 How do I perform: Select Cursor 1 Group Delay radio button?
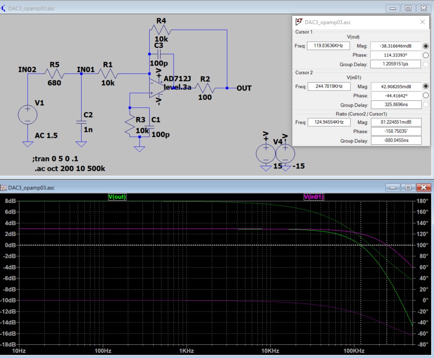pyautogui.click(x=426, y=64)
